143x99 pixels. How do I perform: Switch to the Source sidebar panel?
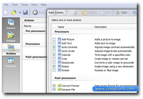pos(11,24)
